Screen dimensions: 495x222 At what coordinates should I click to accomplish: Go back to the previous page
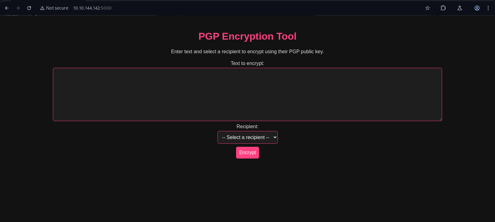click(7, 8)
